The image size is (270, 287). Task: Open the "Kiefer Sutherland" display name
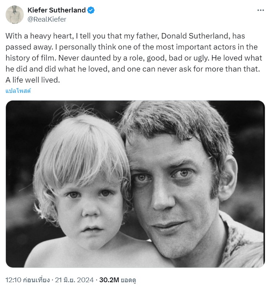(56, 10)
